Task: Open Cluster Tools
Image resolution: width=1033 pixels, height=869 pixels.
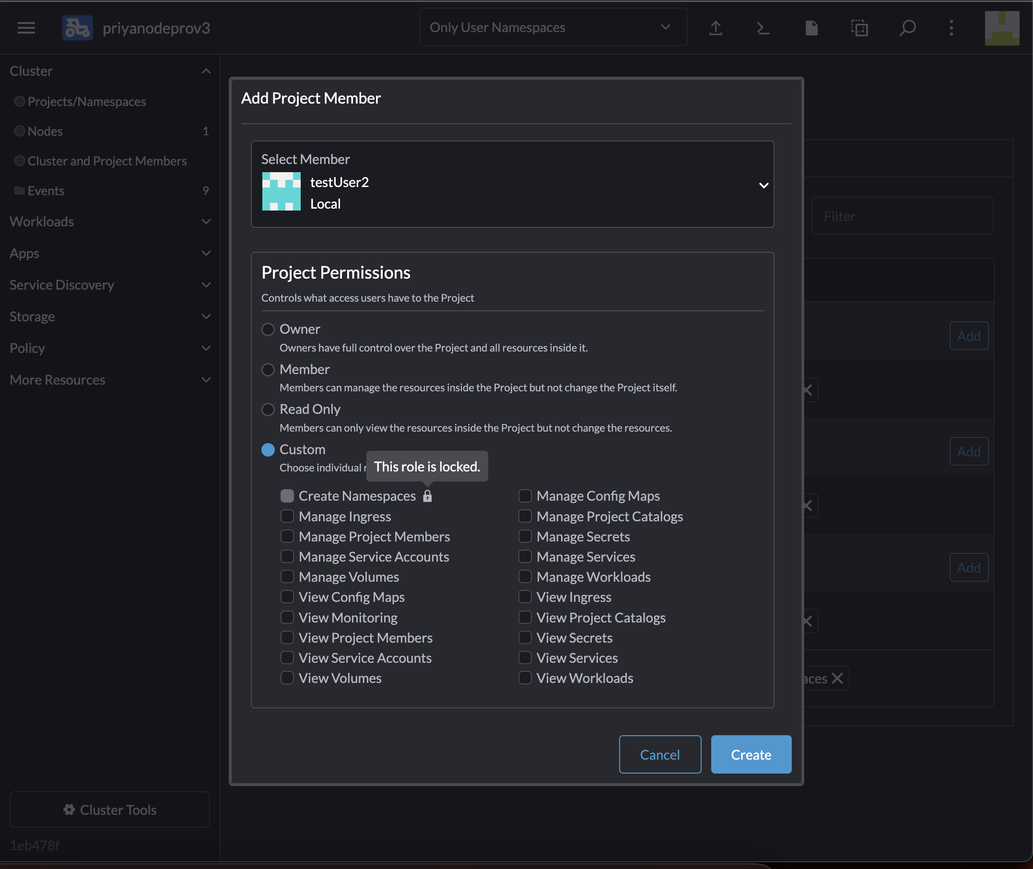Action: click(x=109, y=810)
